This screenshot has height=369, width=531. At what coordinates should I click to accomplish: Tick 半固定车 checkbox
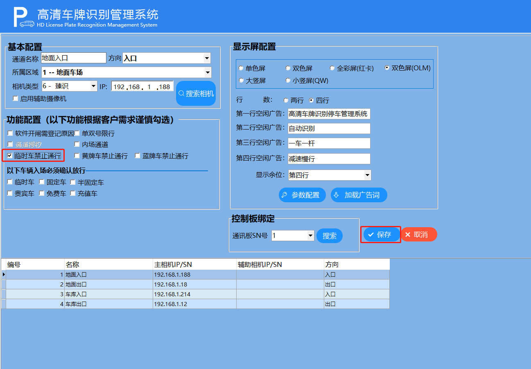(73, 182)
